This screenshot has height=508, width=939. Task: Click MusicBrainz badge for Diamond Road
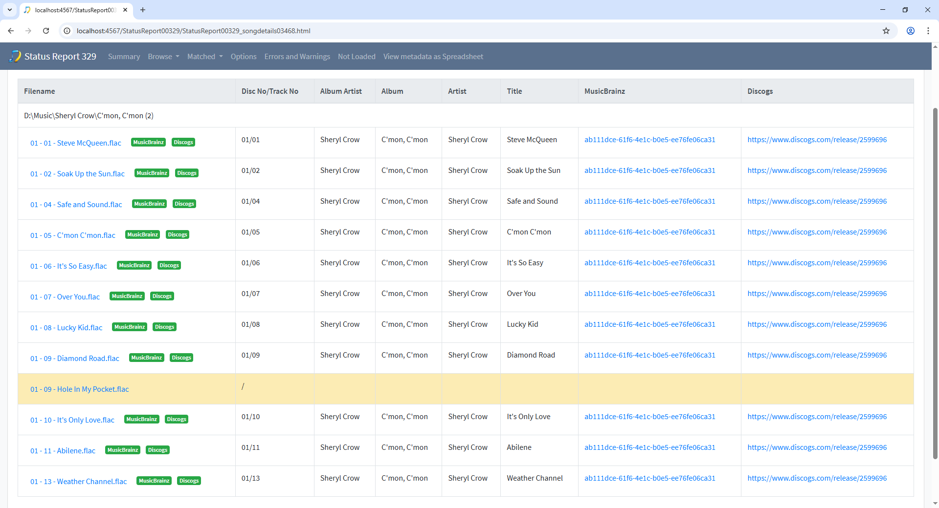click(147, 358)
